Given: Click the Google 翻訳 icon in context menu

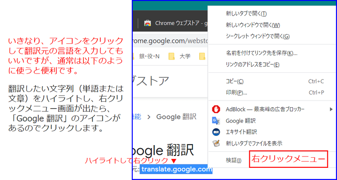Looking at the screenshot, I should coord(216,121).
